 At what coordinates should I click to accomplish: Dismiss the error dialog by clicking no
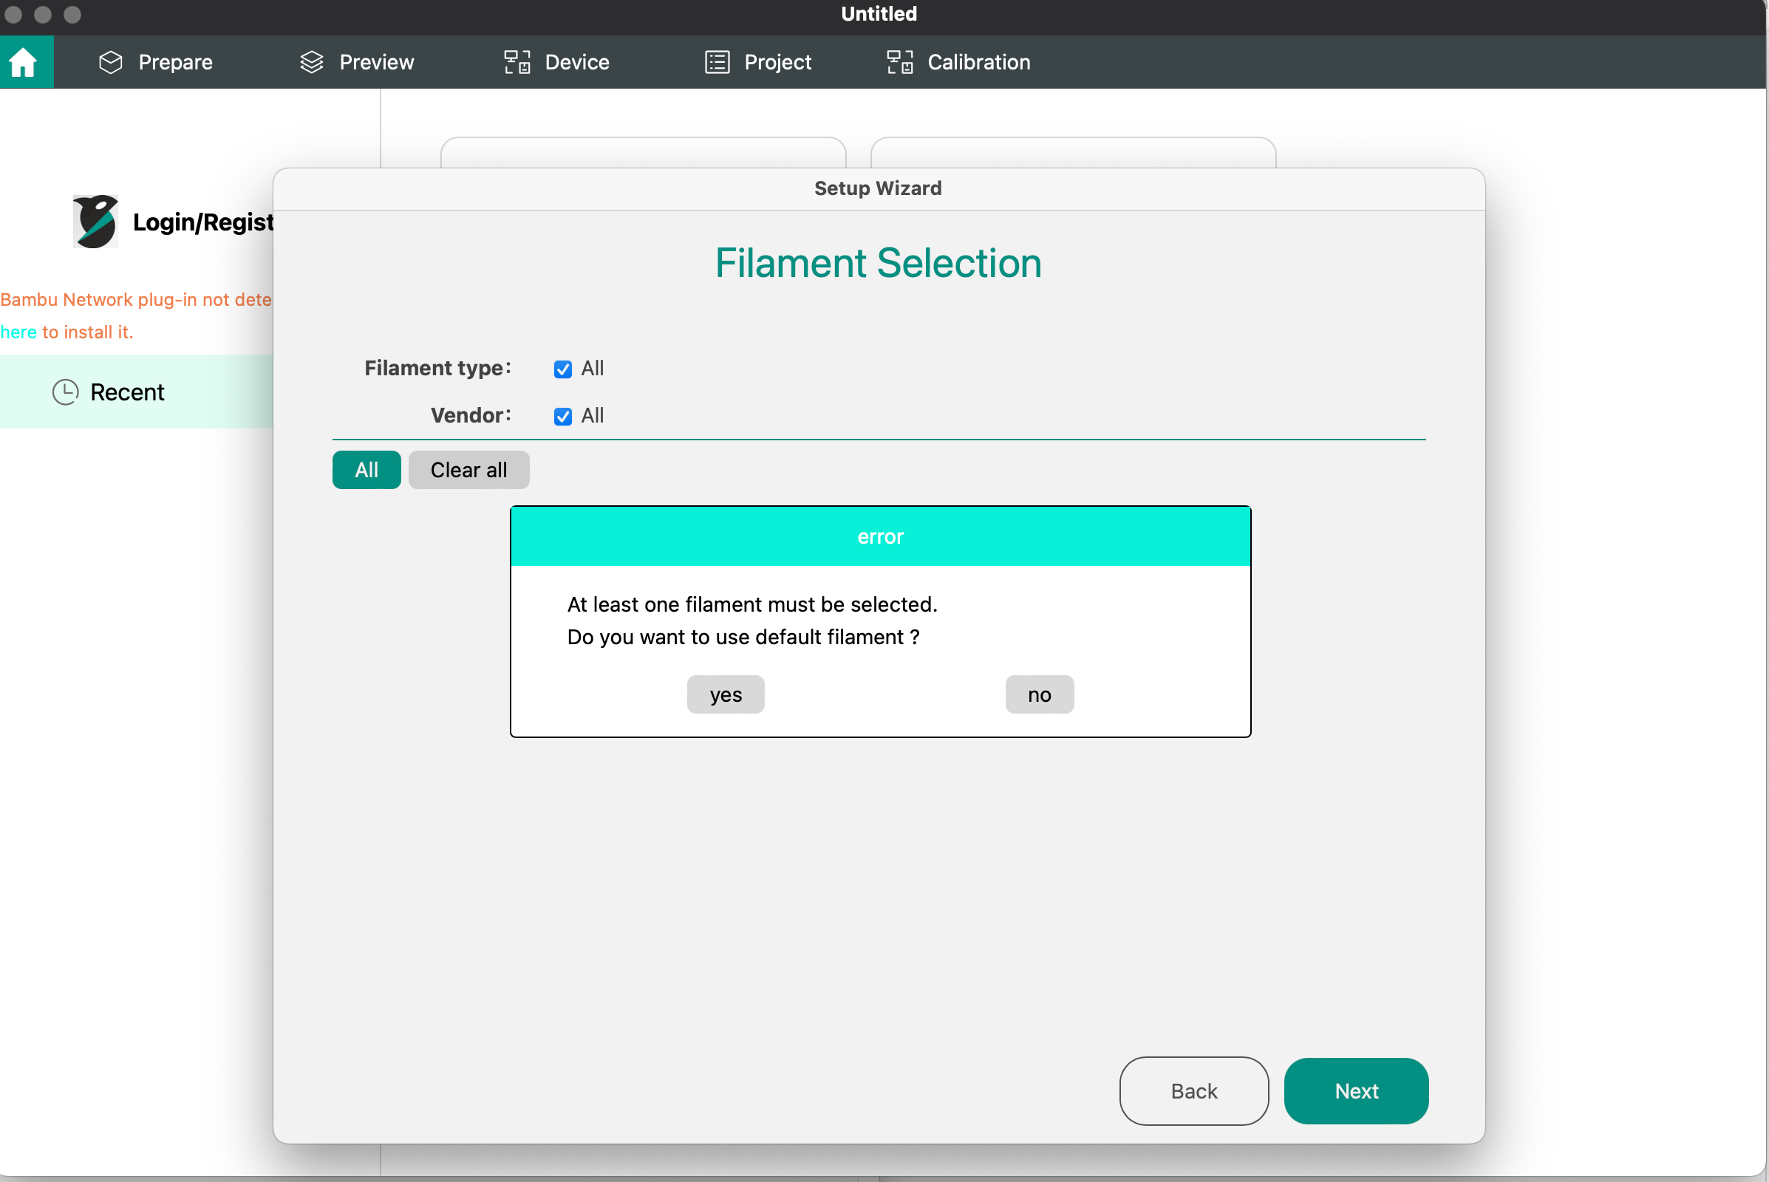tap(1039, 694)
